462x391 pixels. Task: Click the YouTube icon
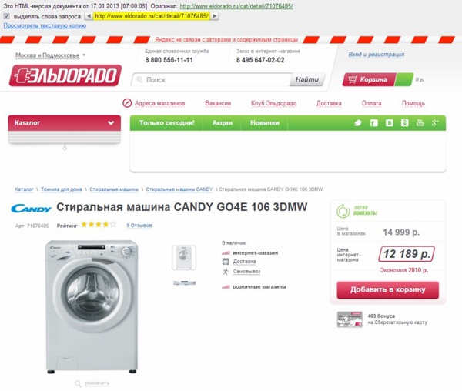point(420,123)
